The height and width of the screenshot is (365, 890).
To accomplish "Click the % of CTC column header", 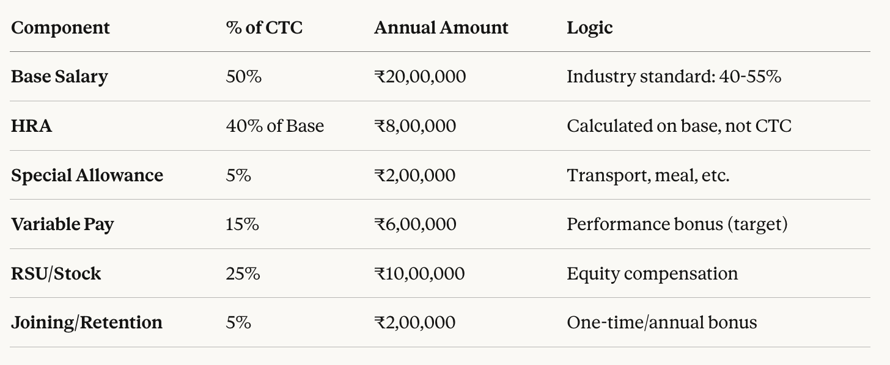I will pos(264,27).
